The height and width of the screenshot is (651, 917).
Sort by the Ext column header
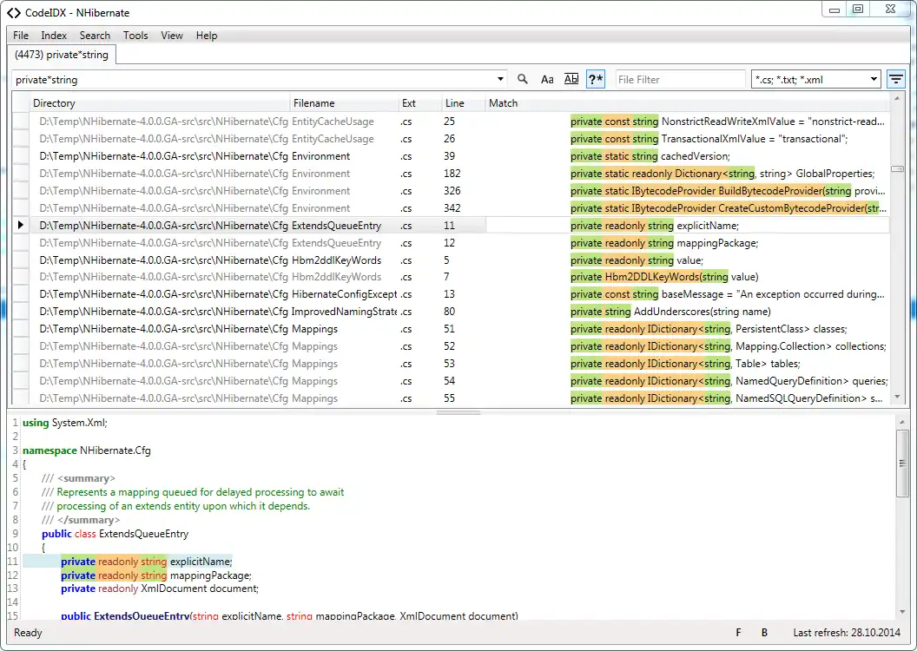click(x=419, y=102)
